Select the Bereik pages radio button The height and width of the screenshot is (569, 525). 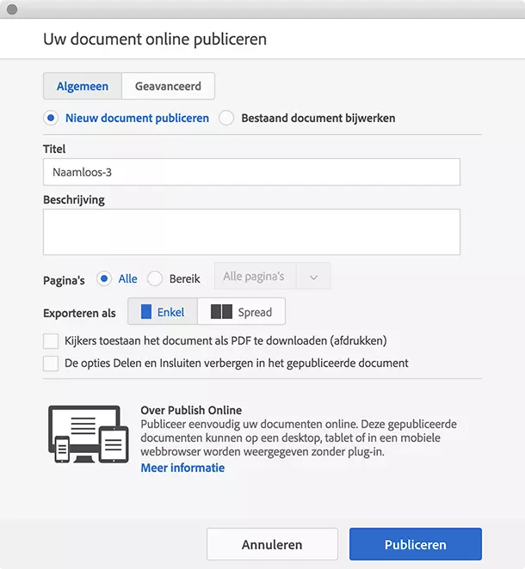coord(155,278)
